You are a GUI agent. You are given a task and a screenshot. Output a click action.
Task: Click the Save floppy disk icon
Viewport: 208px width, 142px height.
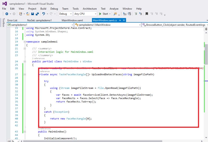(x=32, y=14)
